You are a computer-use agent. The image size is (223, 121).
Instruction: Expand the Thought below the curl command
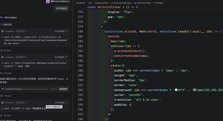tap(6, 73)
